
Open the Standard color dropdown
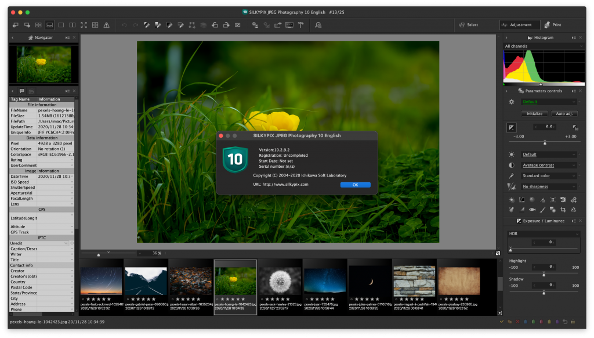[x=549, y=175]
